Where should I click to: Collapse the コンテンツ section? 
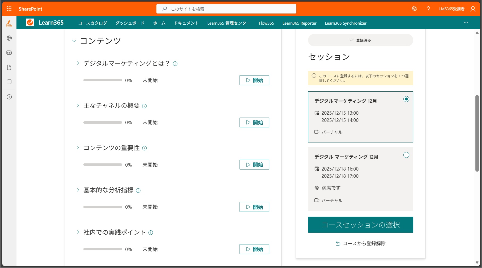click(x=74, y=41)
